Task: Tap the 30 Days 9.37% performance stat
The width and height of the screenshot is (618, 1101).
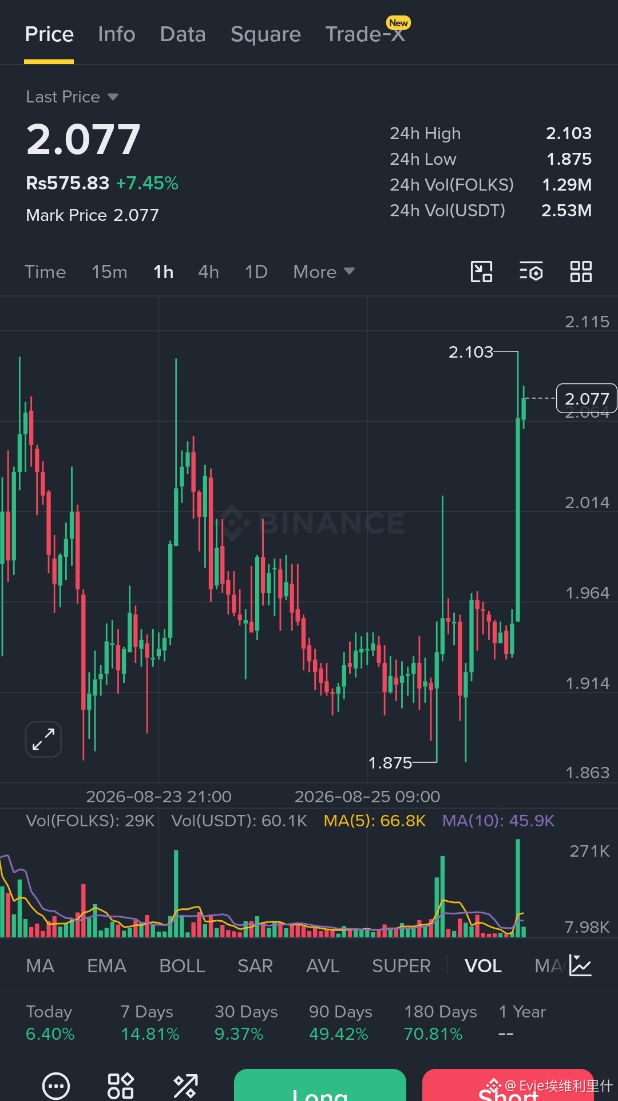Action: [x=246, y=1023]
